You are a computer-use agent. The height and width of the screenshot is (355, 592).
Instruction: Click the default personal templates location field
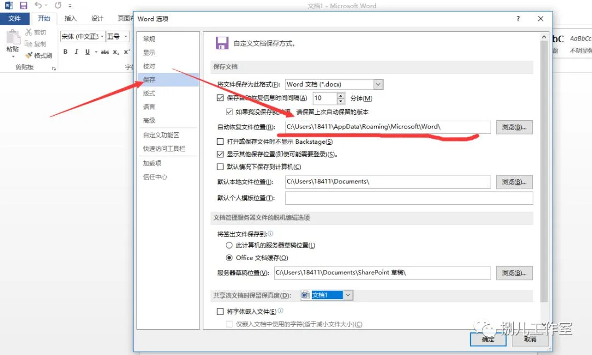click(409, 198)
